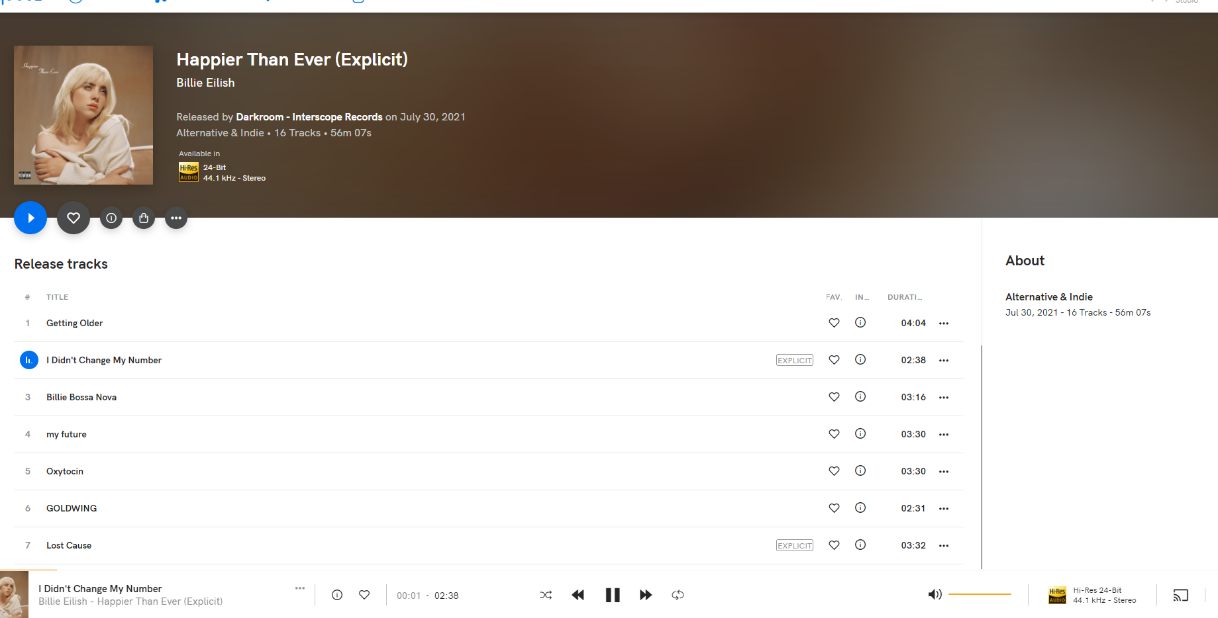Toggle repeat mode in the player bar
This screenshot has width=1218, height=618.
pyautogui.click(x=678, y=595)
